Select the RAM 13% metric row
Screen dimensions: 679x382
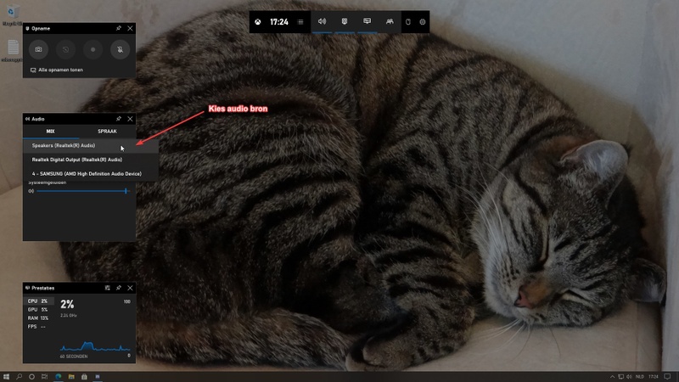pyautogui.click(x=38, y=318)
